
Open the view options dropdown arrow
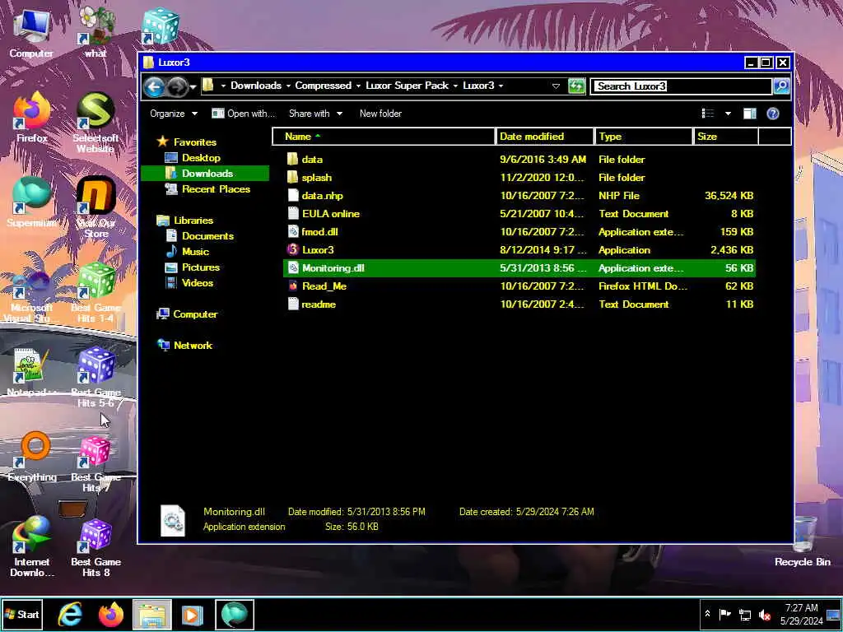(728, 114)
